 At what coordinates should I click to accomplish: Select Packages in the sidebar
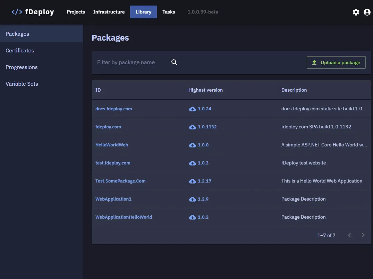tap(42, 34)
